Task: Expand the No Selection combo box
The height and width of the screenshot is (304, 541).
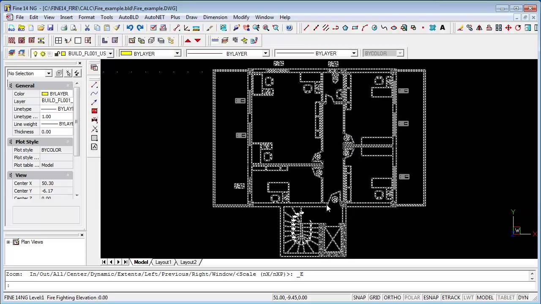Action: point(48,73)
